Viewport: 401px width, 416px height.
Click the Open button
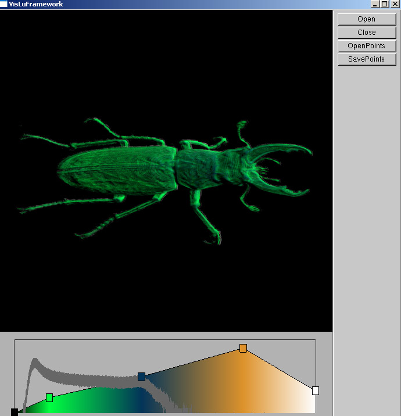366,19
